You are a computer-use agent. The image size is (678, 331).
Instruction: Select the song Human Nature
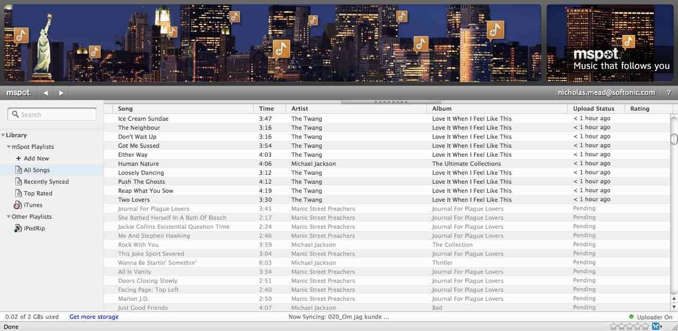click(138, 164)
